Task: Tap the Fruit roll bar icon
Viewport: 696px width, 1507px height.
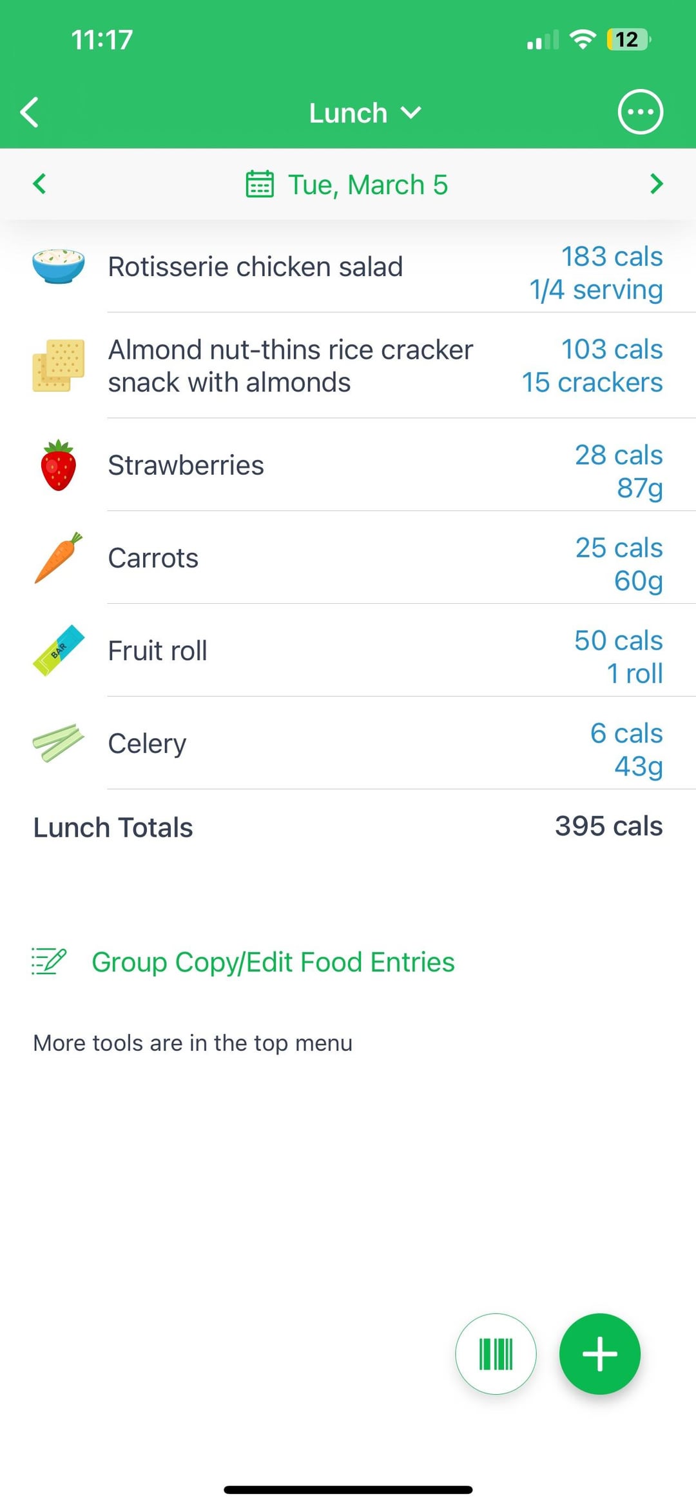Action: click(59, 650)
